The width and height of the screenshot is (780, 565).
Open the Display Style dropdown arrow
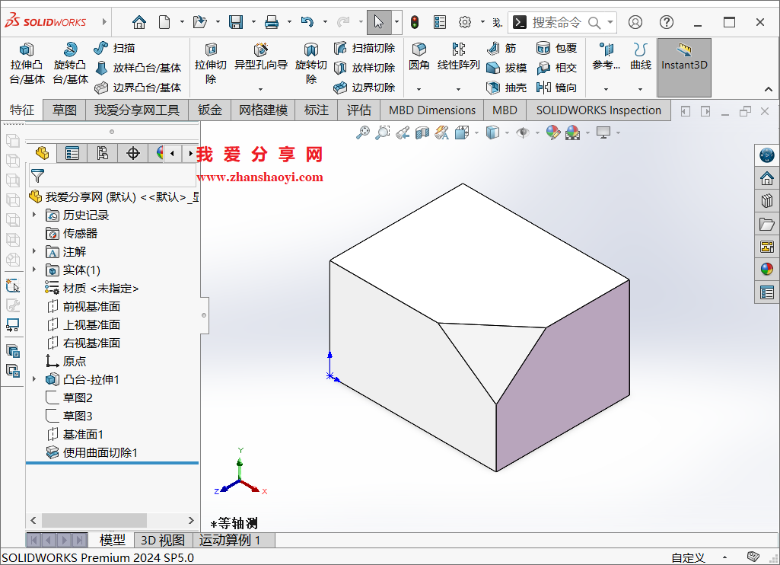506,132
